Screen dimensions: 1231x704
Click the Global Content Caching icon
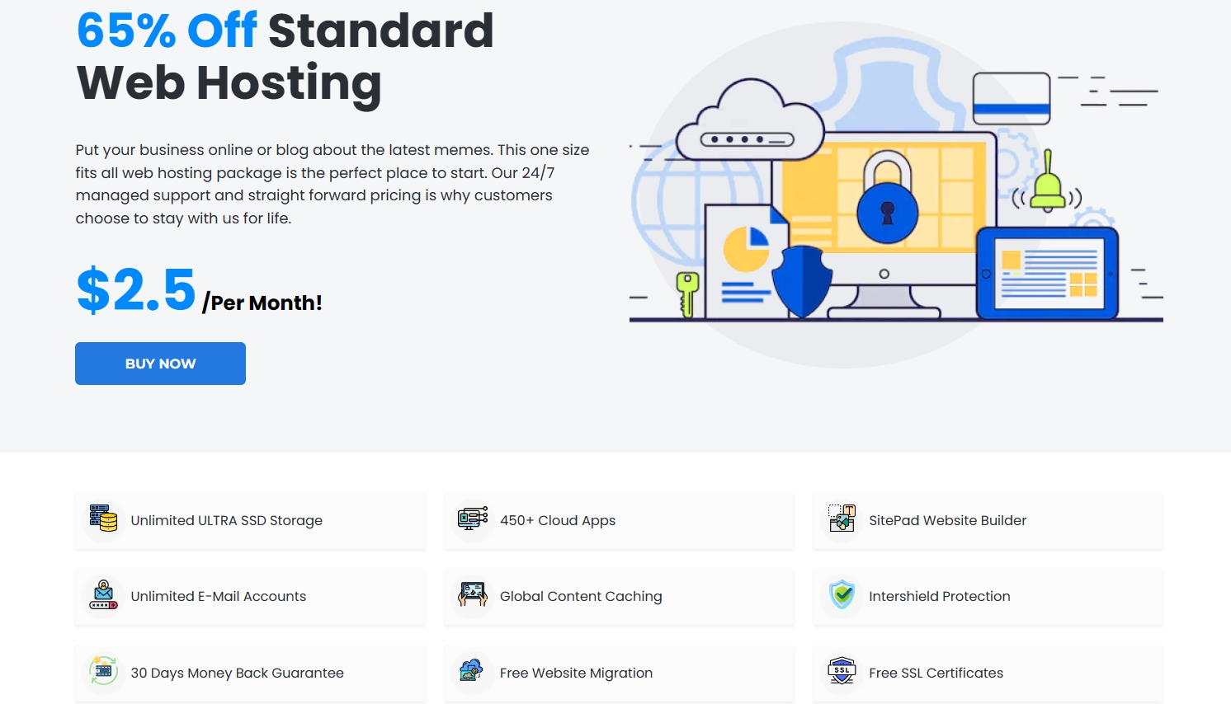(x=473, y=594)
